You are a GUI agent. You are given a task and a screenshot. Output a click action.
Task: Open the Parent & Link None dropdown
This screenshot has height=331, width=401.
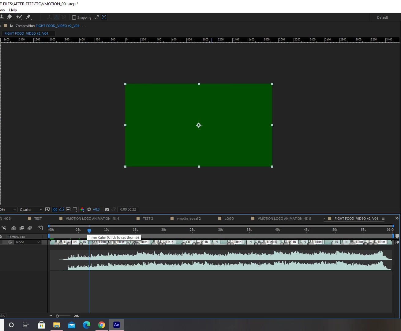(28, 242)
